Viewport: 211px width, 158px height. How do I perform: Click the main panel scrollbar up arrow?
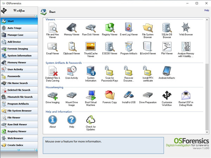[207, 20]
